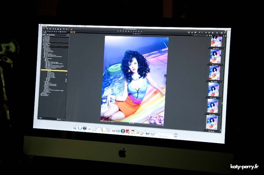
Task: Select the topmost thumbnail in the browser strip
Action: (x=216, y=41)
